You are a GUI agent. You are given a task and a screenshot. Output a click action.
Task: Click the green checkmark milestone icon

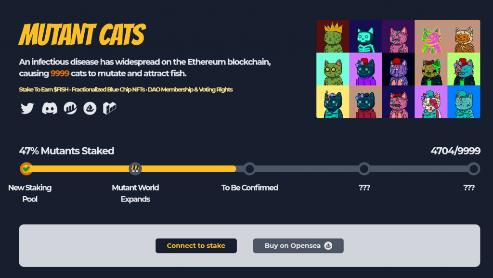[x=26, y=169]
